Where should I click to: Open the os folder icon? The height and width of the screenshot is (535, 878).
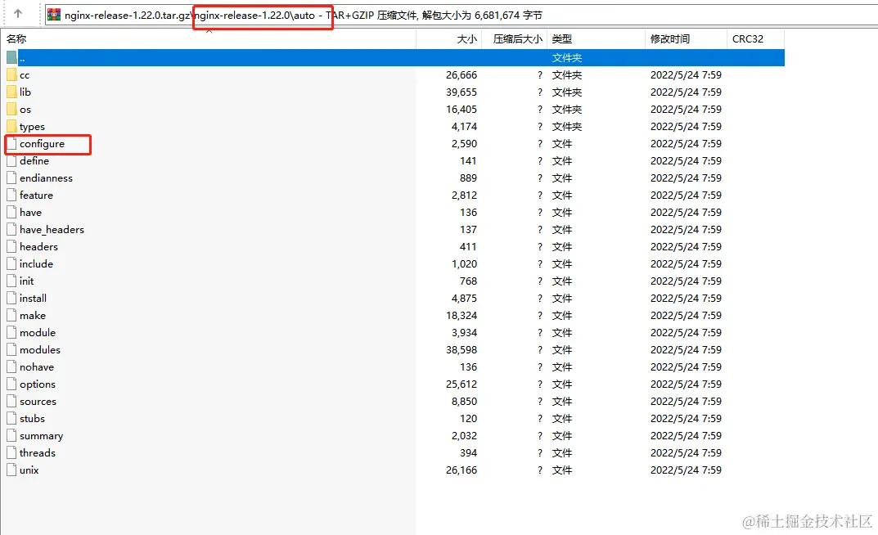click(11, 109)
